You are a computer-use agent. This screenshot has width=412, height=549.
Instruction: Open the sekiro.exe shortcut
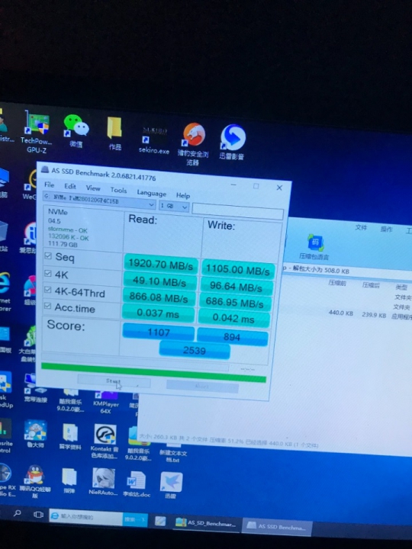click(x=154, y=140)
